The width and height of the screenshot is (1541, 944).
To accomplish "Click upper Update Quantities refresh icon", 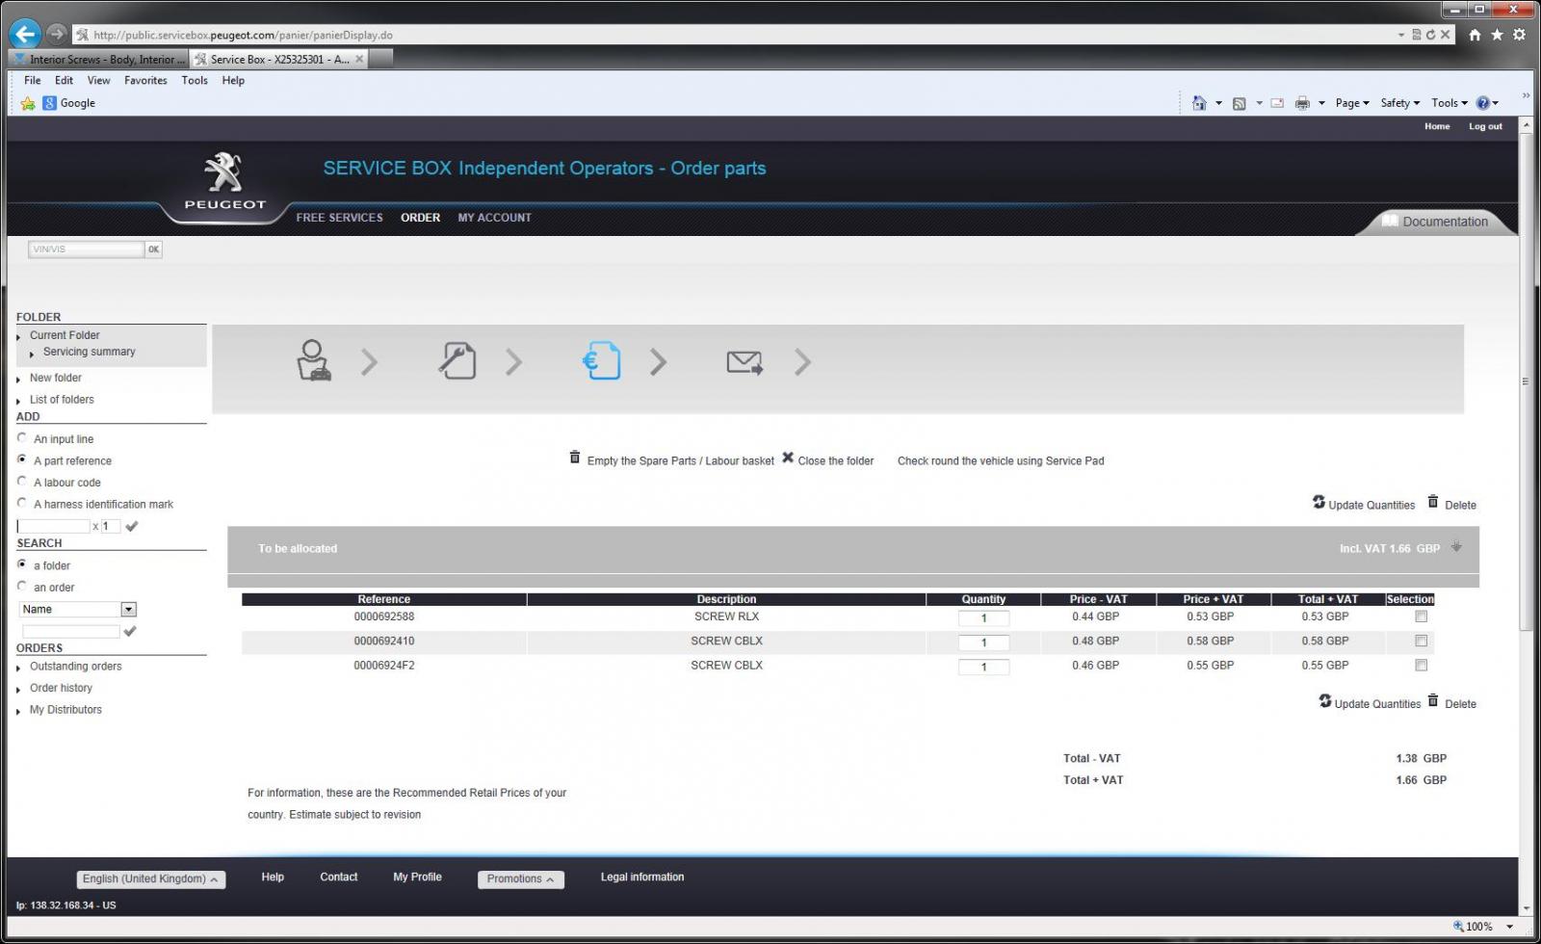I will [x=1319, y=502].
